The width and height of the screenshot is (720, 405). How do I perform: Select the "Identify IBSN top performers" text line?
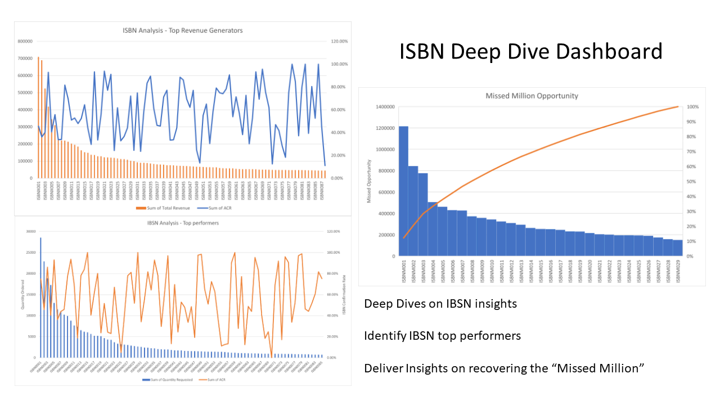pyautogui.click(x=442, y=336)
